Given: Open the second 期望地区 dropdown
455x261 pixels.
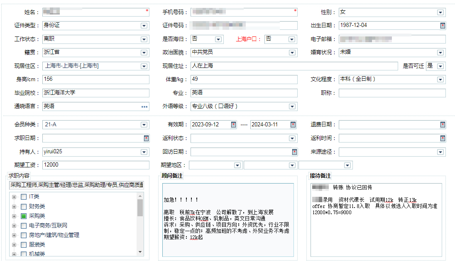Looking at the screenshot, I should click(x=292, y=165).
